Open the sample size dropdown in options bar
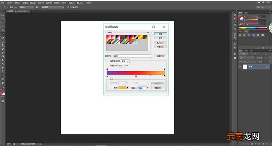Image resolution: width=272 pixels, height=146 pixels. coord(26,7)
